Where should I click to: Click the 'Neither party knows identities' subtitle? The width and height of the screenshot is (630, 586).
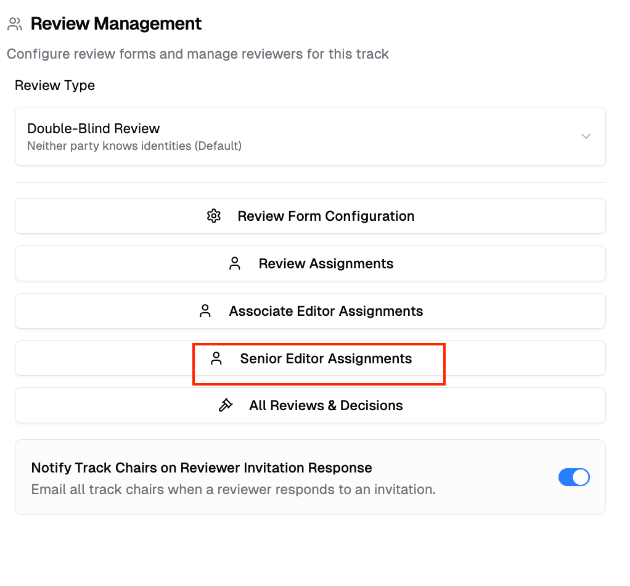pyautogui.click(x=134, y=146)
